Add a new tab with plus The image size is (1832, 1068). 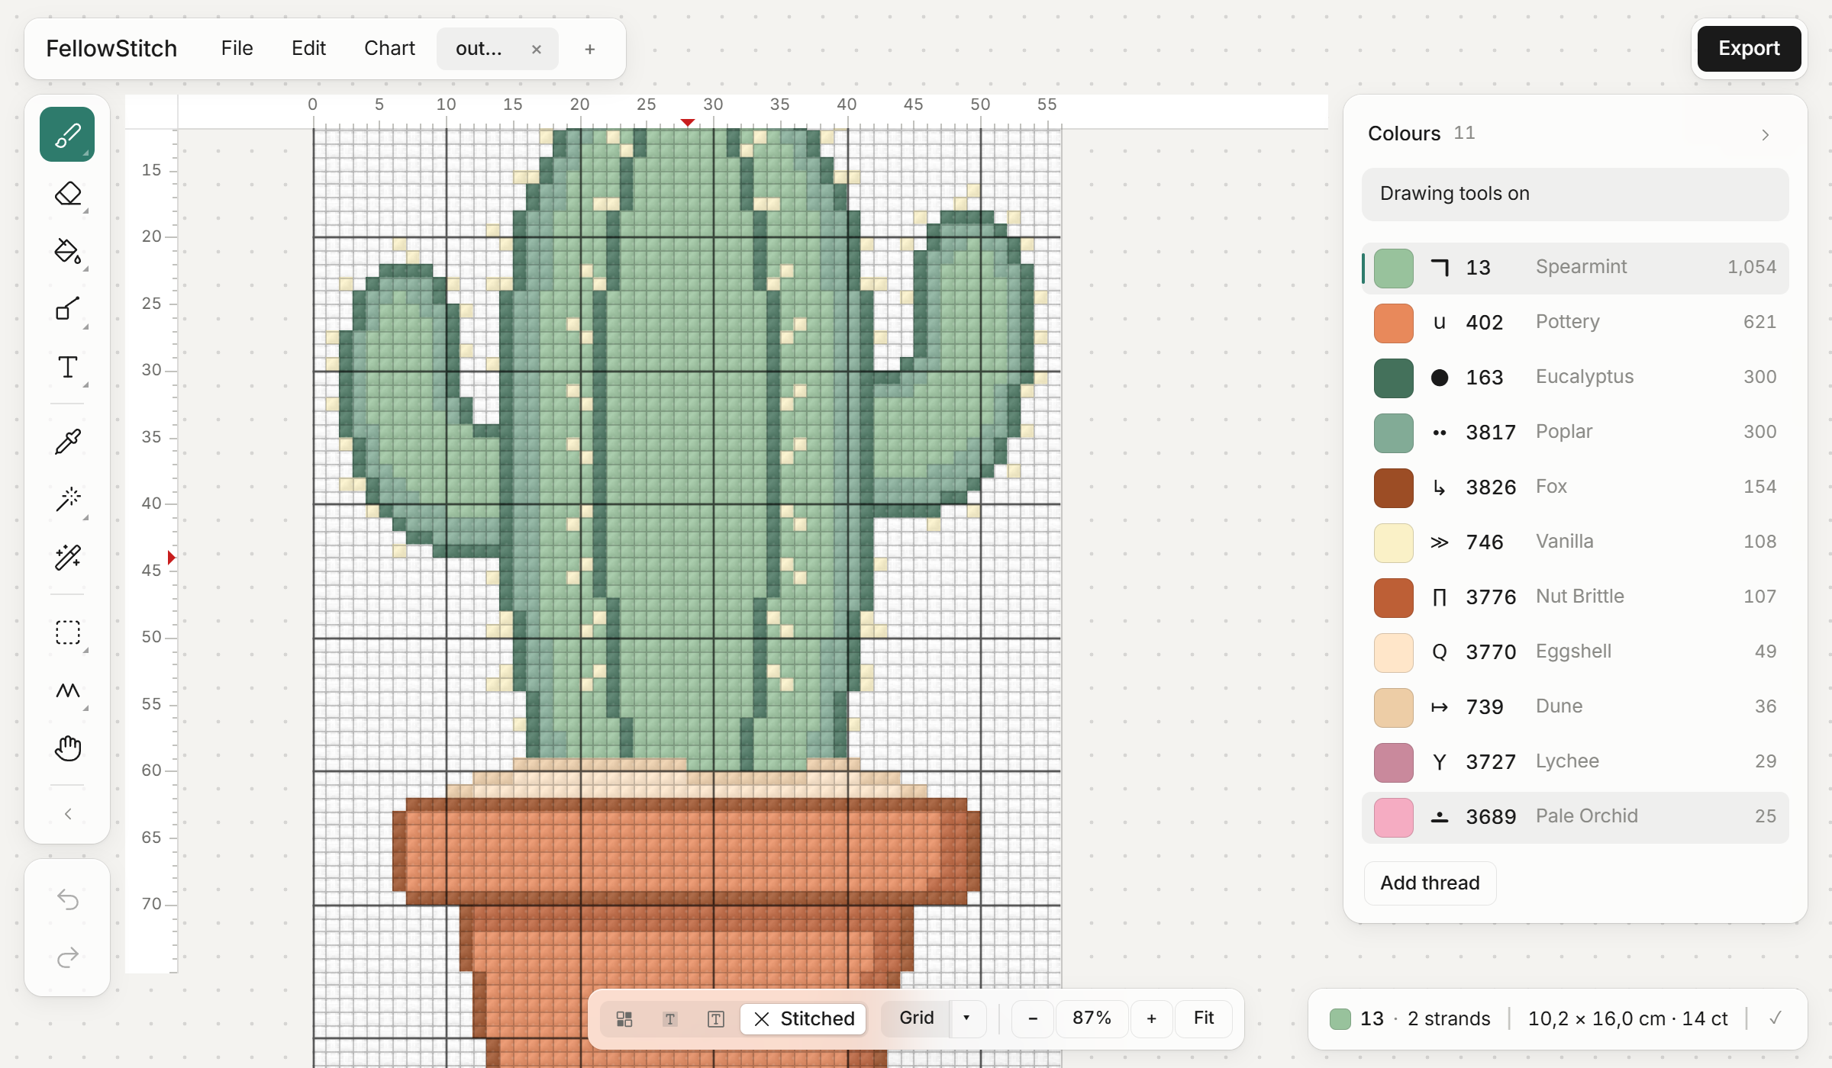pos(589,50)
